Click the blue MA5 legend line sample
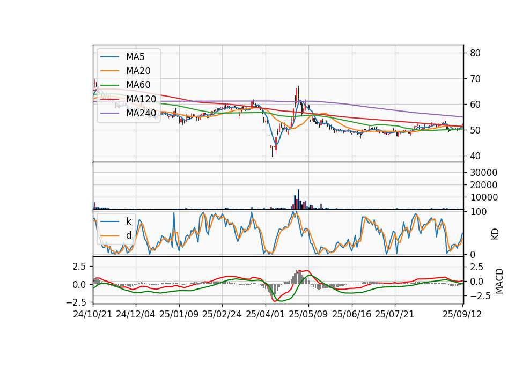The image size is (515, 370). (109, 57)
